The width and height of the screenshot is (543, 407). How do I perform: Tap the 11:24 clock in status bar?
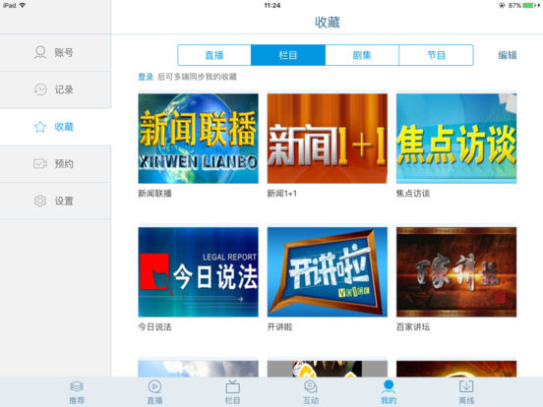tap(272, 5)
